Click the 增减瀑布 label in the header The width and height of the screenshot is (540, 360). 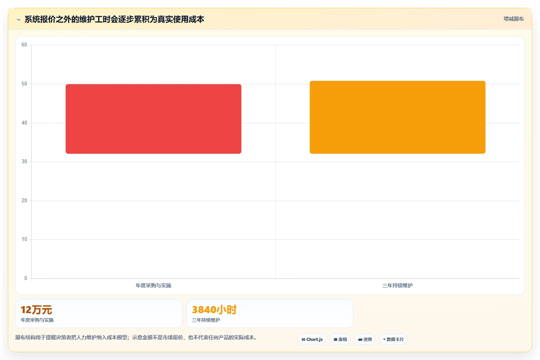pyautogui.click(x=513, y=19)
